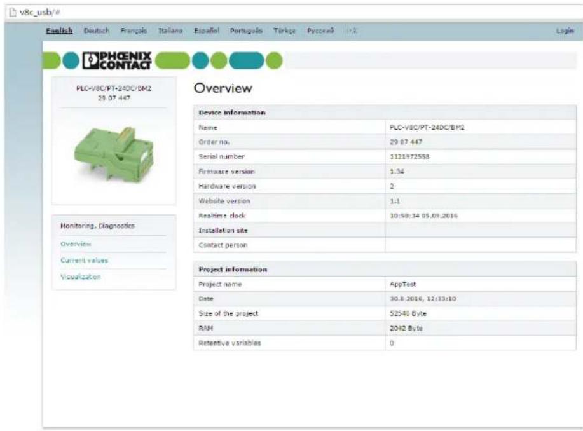Click the Size of the project label
Screen dimensions: 583x431
[x=228, y=313]
